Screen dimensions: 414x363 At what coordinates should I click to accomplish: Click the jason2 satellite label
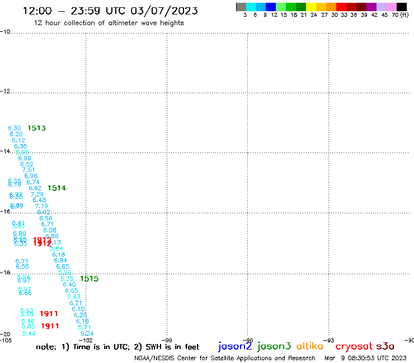235,346
